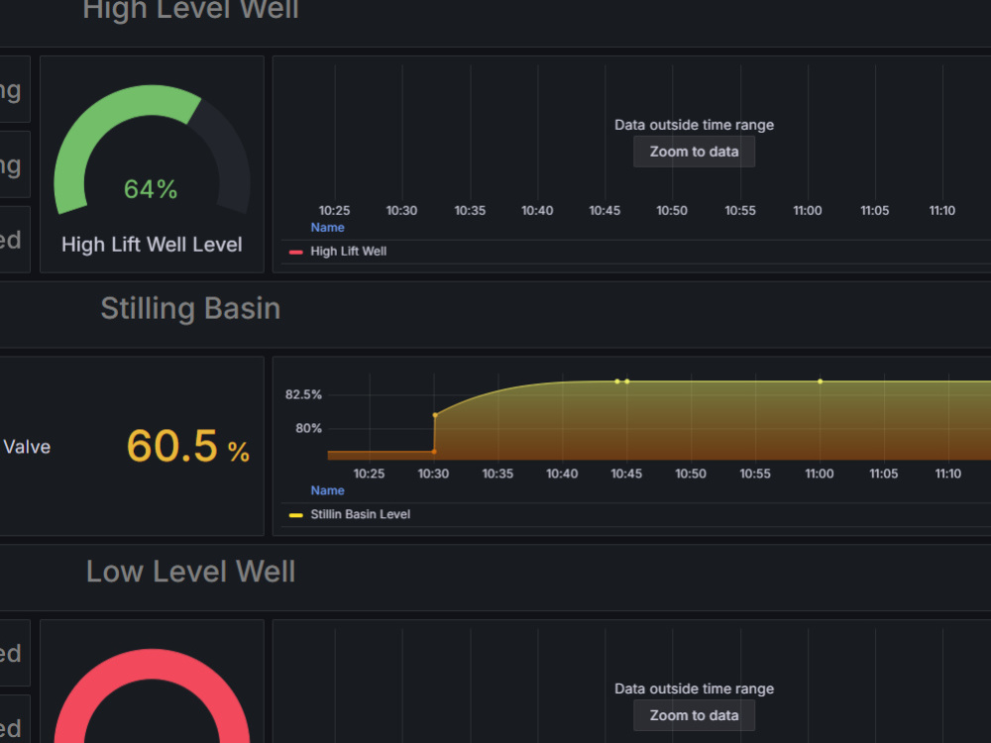The width and height of the screenshot is (991, 743).
Task: Click Zoom to data in High Level Well chart
Action: [694, 151]
